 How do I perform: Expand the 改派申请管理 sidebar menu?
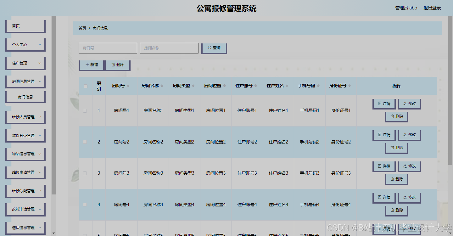coord(25,209)
